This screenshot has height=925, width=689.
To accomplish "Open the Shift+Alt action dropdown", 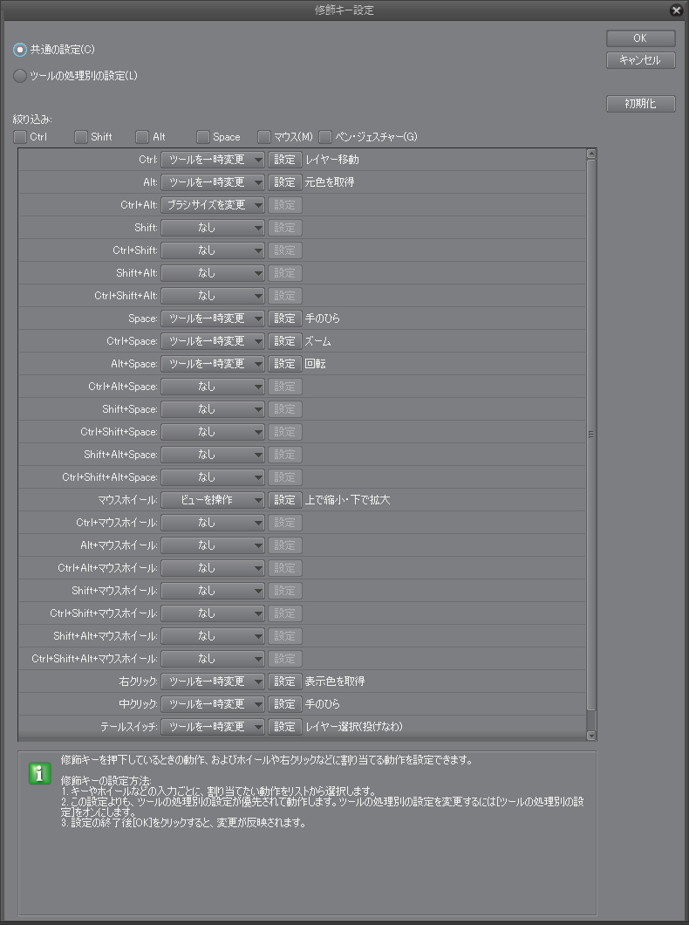I will (212, 273).
